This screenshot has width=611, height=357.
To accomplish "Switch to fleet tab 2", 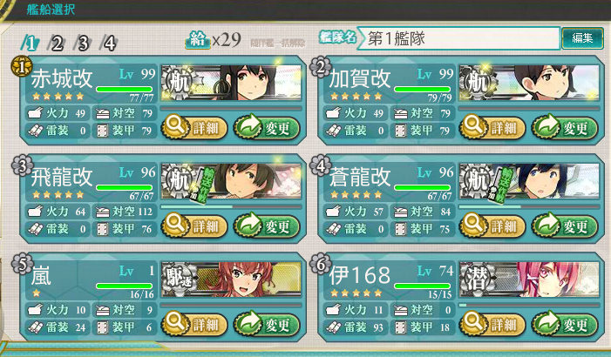I will pos(57,44).
